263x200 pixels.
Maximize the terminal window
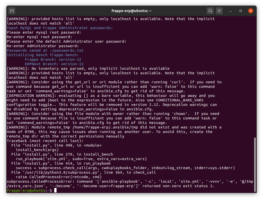click(x=240, y=11)
